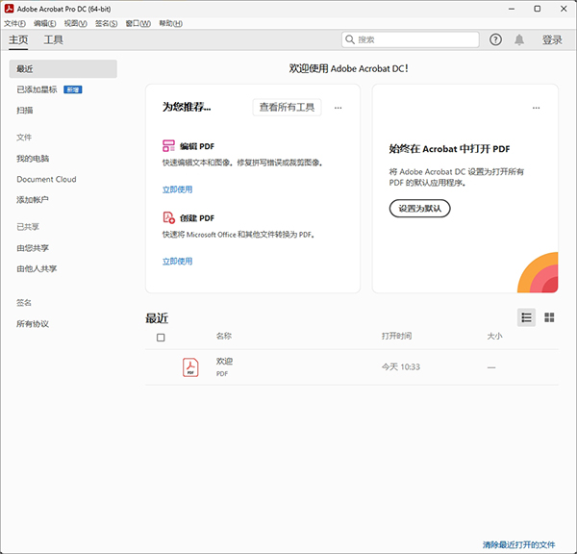
Task: Open the 窗口(W) menu
Action: [138, 23]
